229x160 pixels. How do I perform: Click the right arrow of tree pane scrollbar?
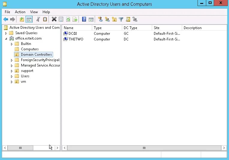57,148
